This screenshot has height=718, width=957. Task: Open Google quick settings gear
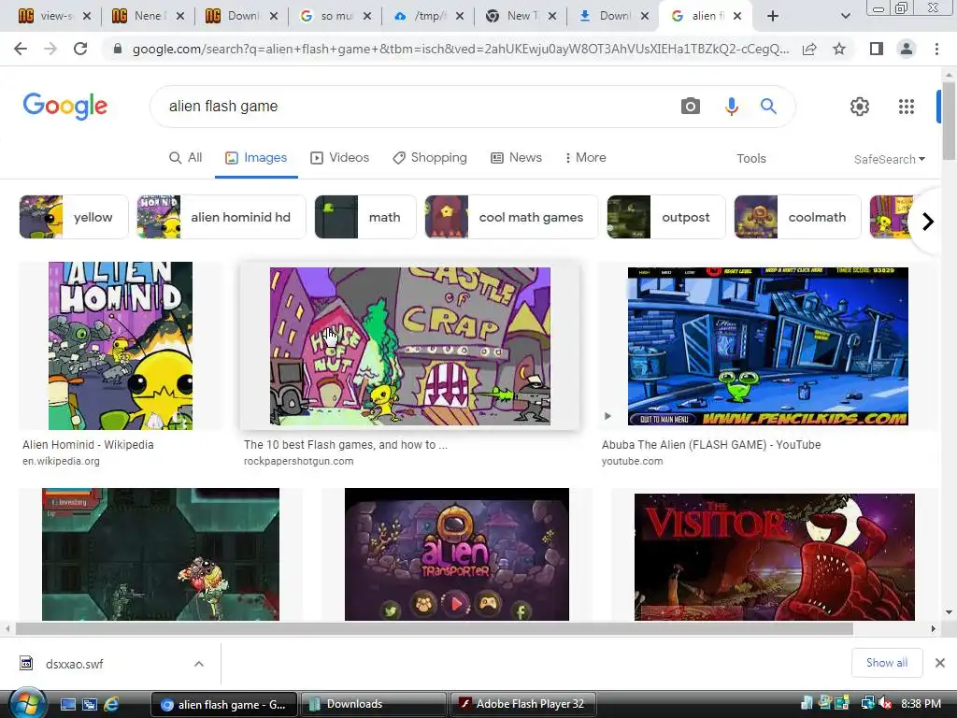(860, 107)
